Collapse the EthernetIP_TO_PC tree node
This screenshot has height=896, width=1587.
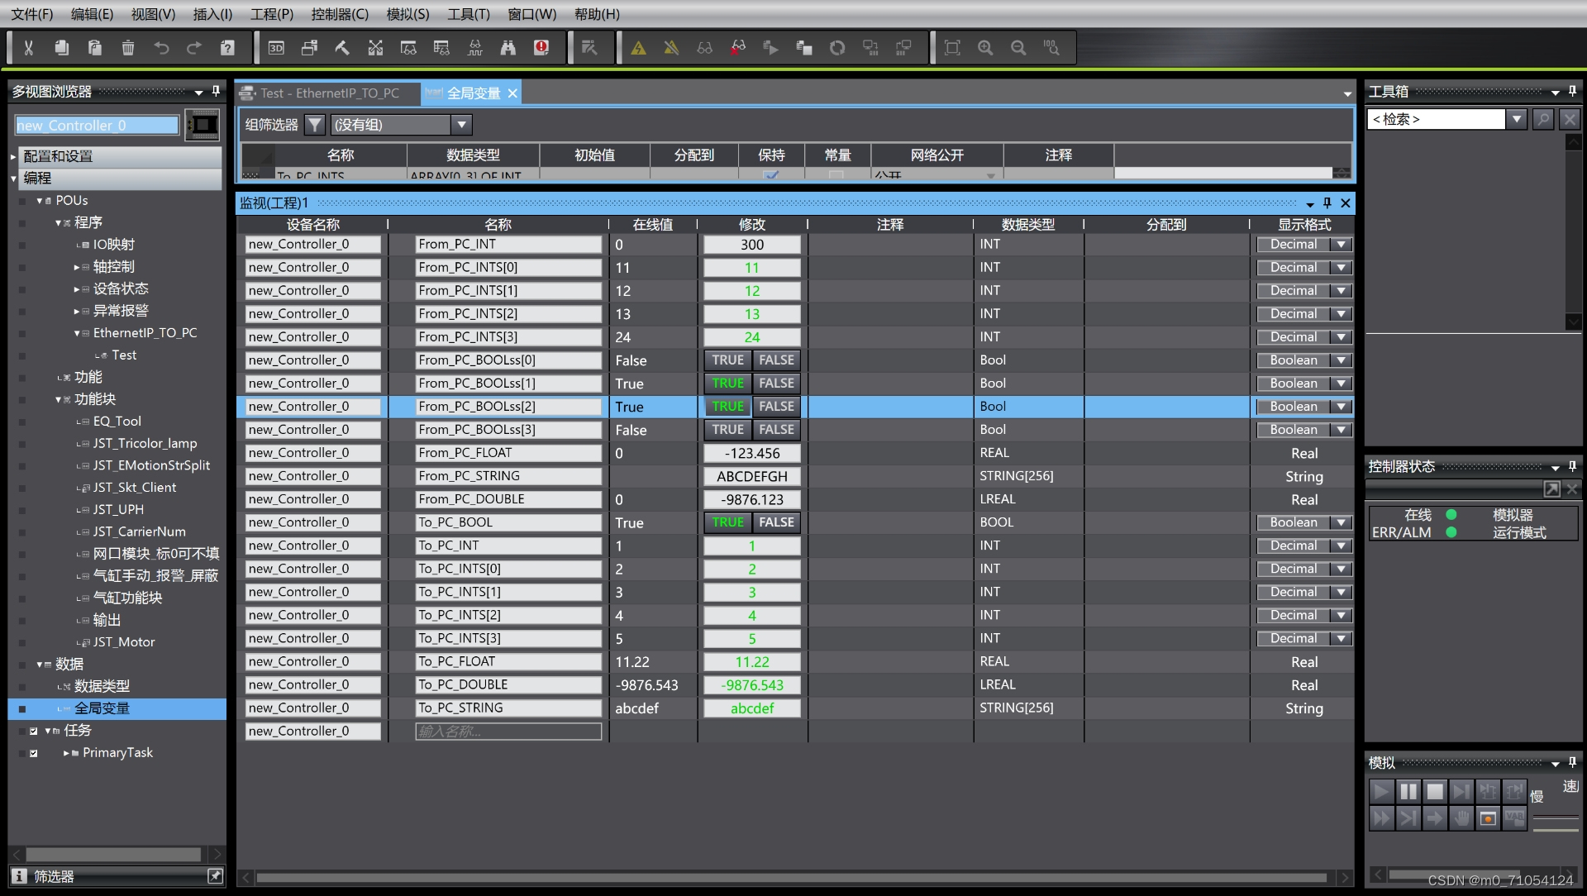[77, 333]
